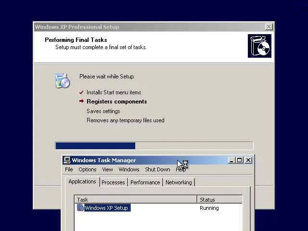Sort by the Task column header
Viewport: 308px width, 231px height.
click(136, 199)
